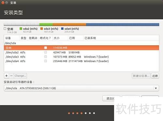Click the 还原 revert button
This screenshot has height=121, width=163.
click(155, 76)
